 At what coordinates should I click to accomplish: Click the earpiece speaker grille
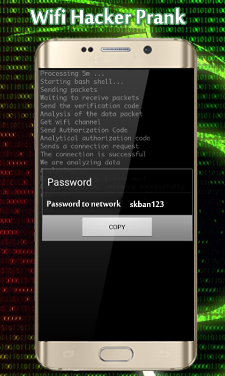[x=116, y=49]
